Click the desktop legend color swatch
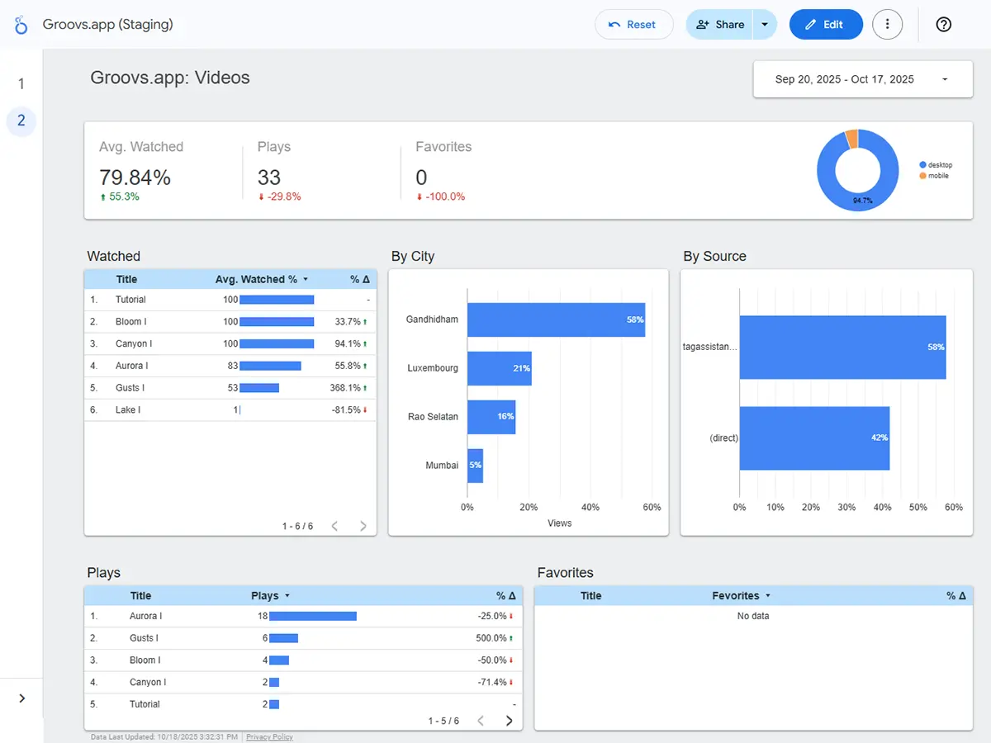The height and width of the screenshot is (743, 991). (x=922, y=165)
